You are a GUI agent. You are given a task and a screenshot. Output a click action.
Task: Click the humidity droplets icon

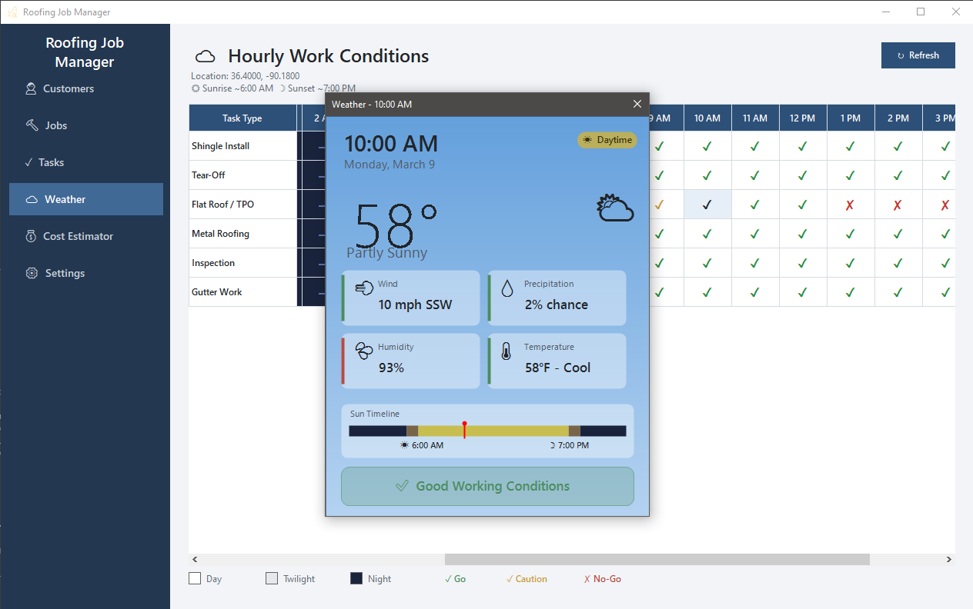click(x=364, y=351)
